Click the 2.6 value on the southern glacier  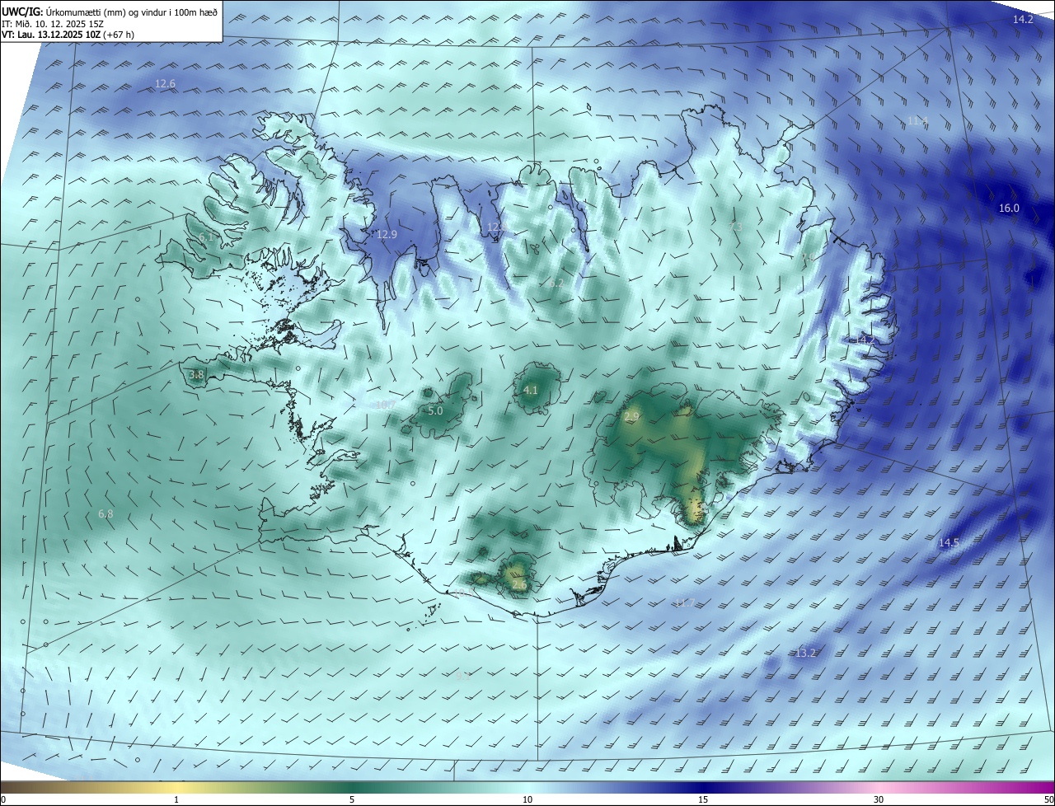(519, 585)
